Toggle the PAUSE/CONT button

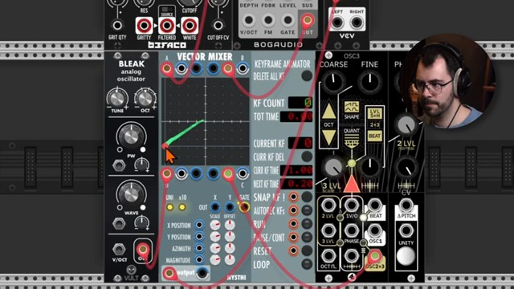pos(307,237)
